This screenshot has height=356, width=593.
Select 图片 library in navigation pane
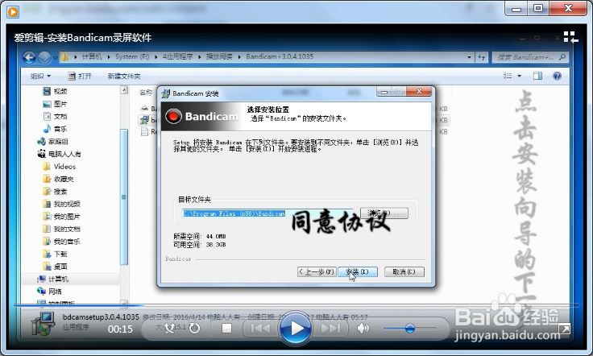point(56,104)
